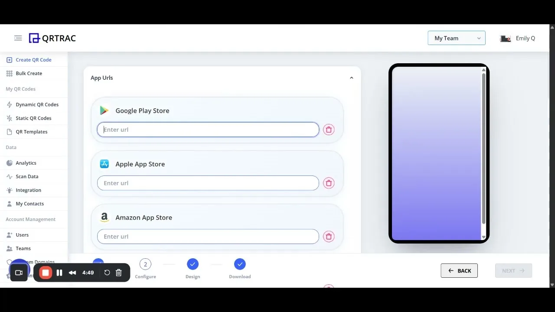
Task: Click the BACK button
Action: coord(459,271)
